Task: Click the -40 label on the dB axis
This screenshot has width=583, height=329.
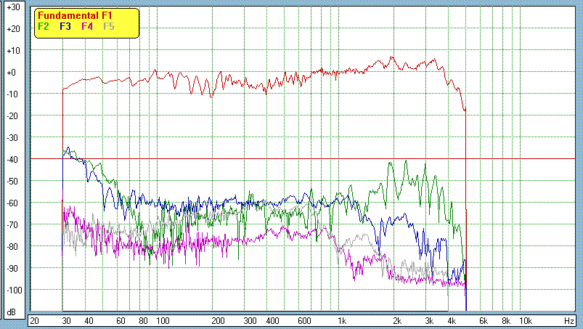Action: tap(12, 159)
